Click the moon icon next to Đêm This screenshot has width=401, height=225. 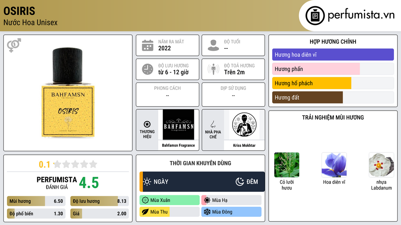[240, 182]
